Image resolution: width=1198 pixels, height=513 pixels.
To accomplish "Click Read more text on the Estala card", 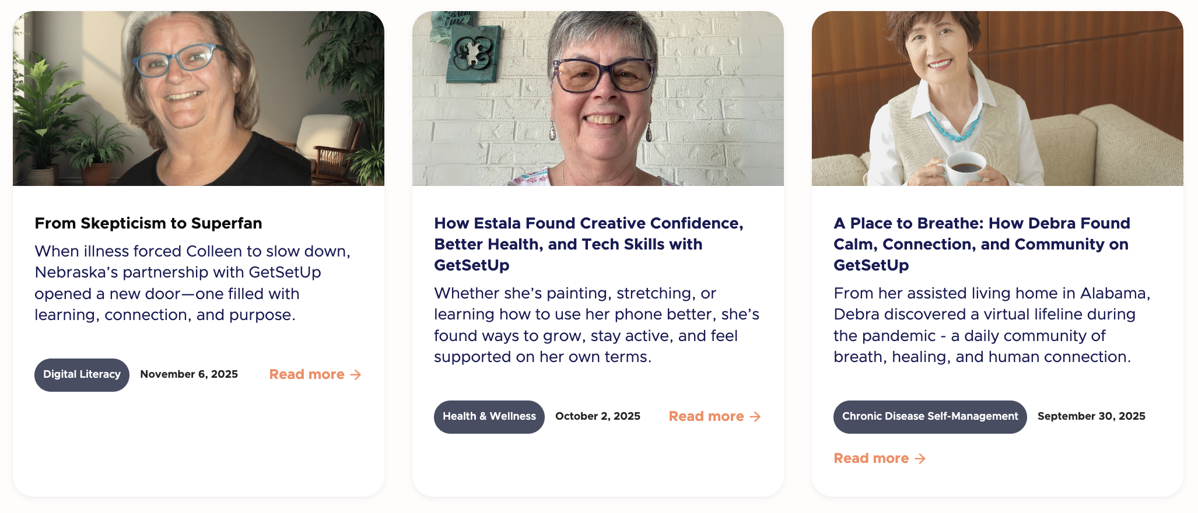I will pos(706,417).
